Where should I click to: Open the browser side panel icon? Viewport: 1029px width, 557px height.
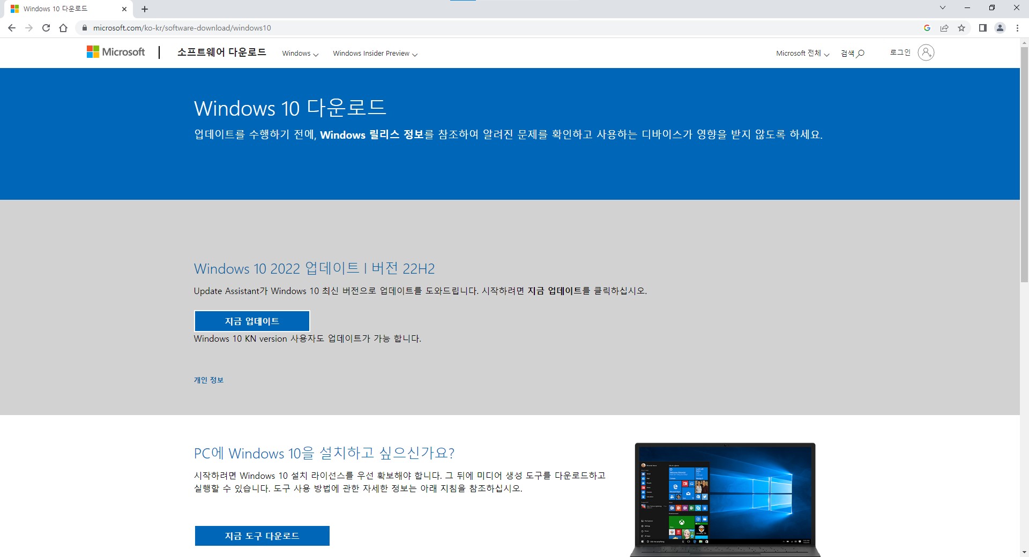pos(983,28)
